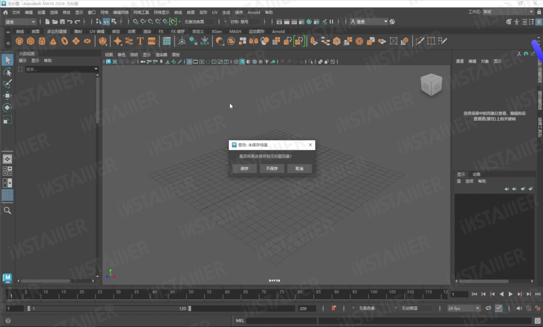543x327 pixels.
Task: Select the Move tool in toolbox
Action: (7, 96)
